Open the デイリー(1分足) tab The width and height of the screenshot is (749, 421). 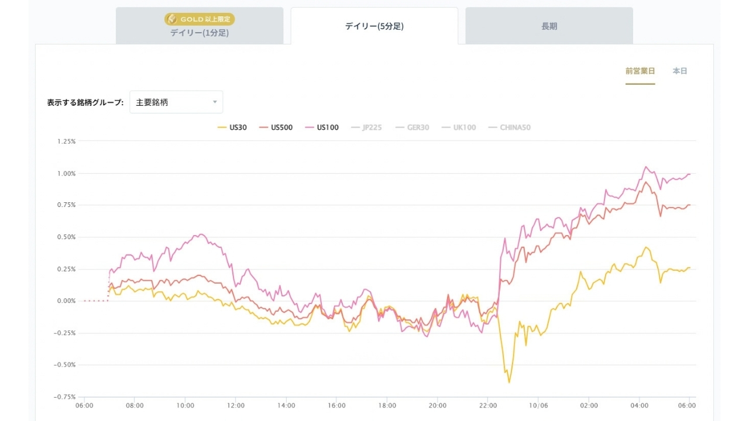pos(200,26)
